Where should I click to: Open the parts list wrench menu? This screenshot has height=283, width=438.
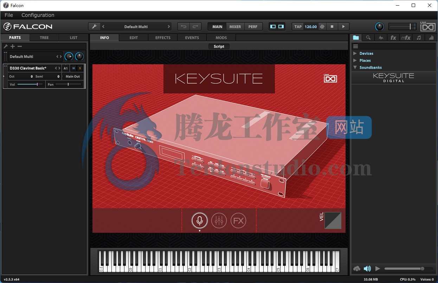(6, 46)
